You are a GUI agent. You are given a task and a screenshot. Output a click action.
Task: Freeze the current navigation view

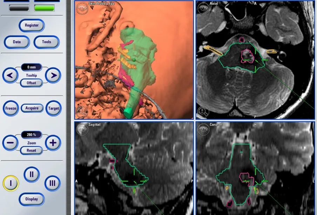pos(11,109)
